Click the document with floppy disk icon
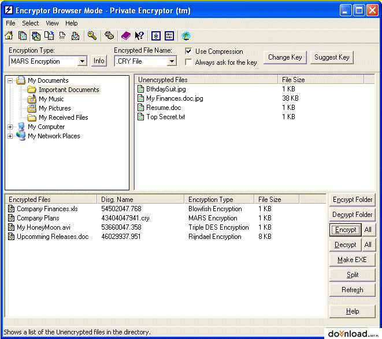Screen dimensions: 382x339 49,36
